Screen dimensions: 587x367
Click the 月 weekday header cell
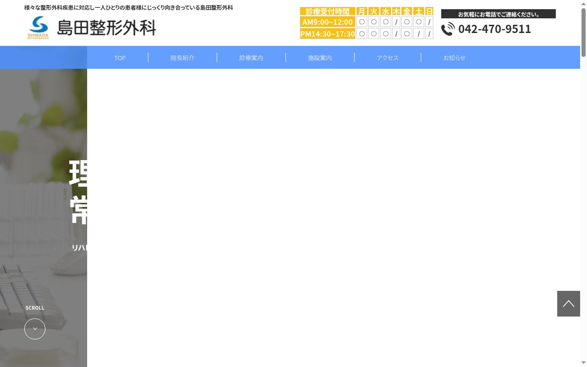(x=362, y=11)
